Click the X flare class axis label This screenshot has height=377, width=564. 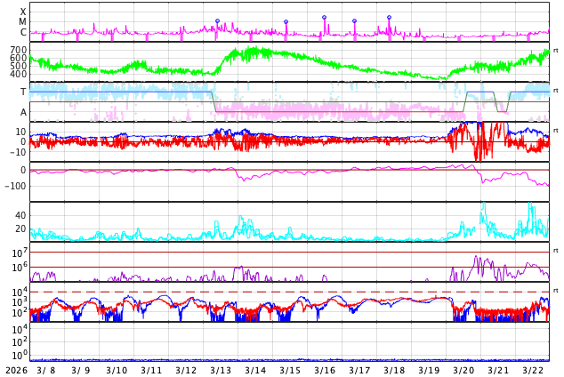pos(23,12)
